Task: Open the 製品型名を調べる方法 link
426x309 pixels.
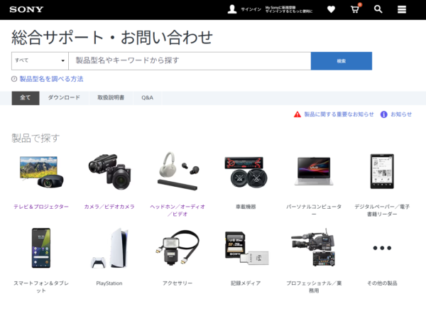Action: (51, 79)
